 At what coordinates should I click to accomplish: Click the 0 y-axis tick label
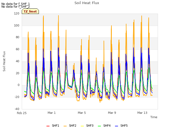[18, 85]
